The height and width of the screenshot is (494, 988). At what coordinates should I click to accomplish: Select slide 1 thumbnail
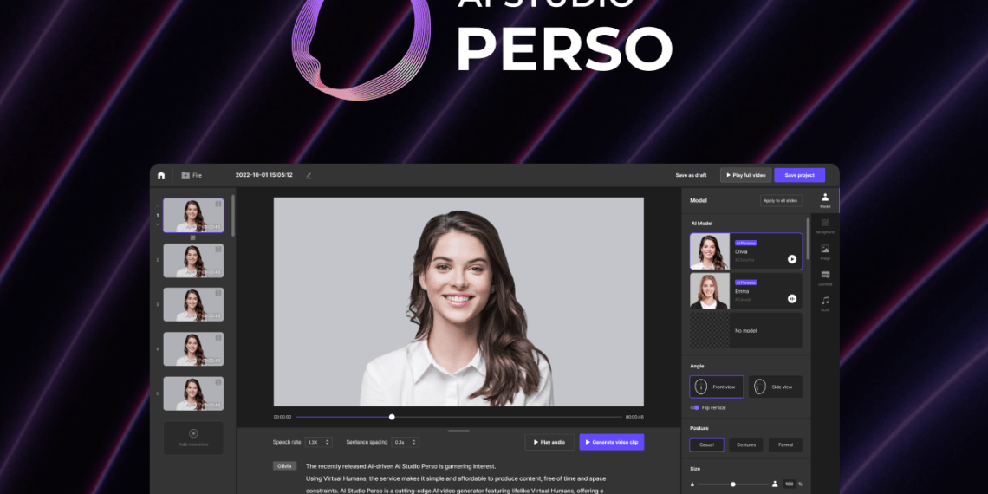click(193, 216)
